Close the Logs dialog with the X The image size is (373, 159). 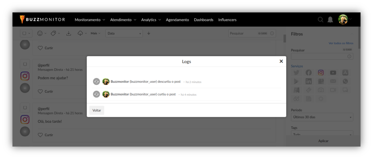click(x=281, y=61)
